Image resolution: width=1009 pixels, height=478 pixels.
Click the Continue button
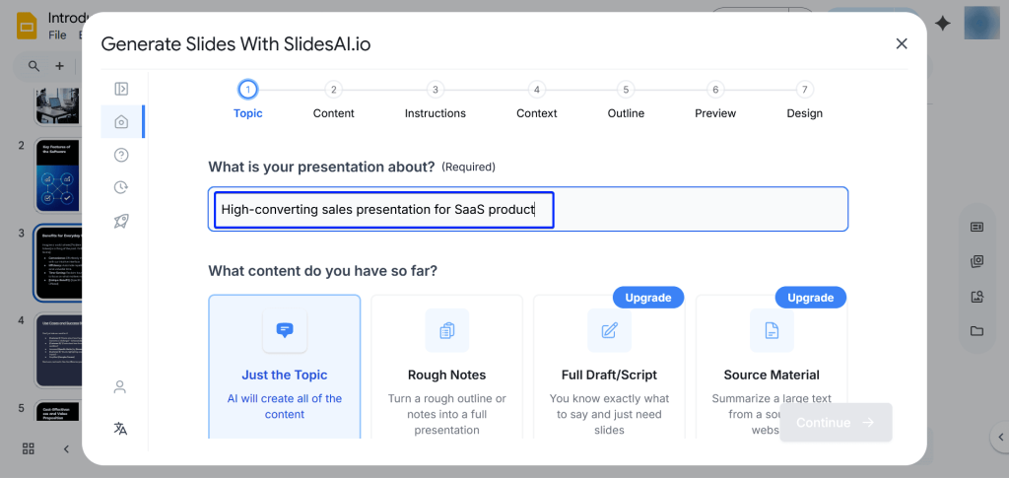click(835, 423)
